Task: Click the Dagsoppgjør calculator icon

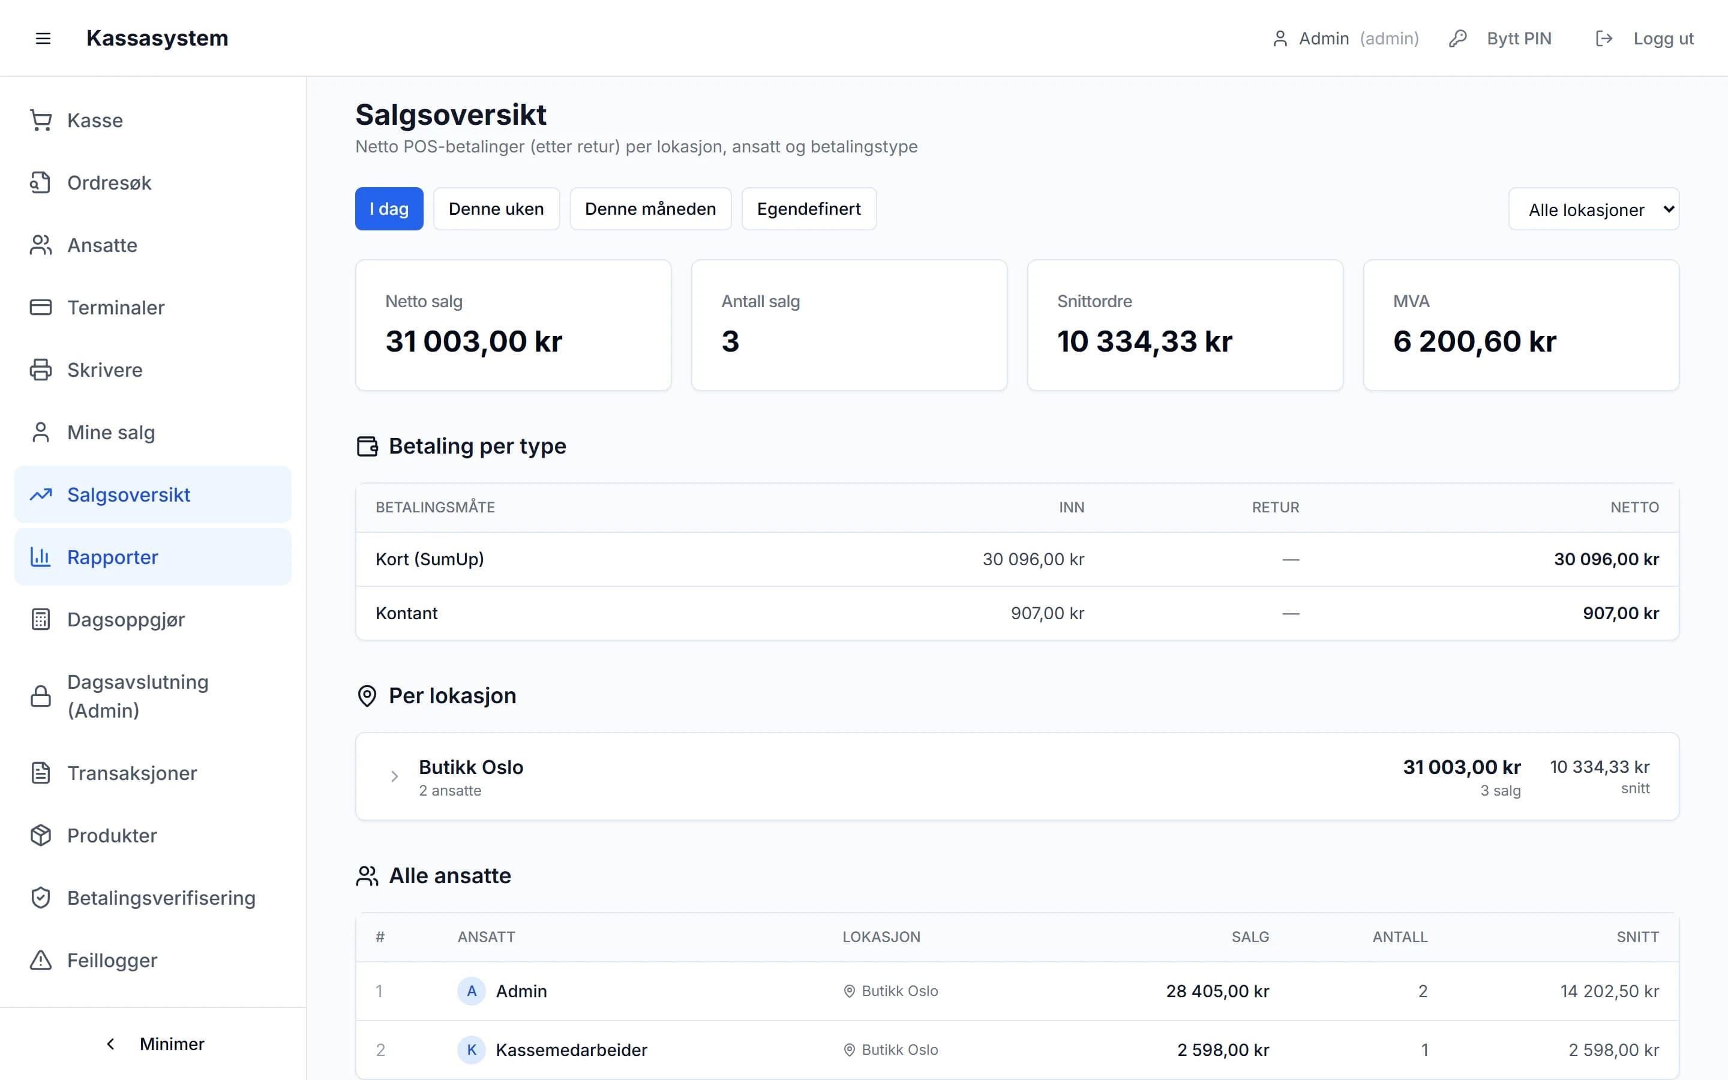Action: pyautogui.click(x=41, y=619)
